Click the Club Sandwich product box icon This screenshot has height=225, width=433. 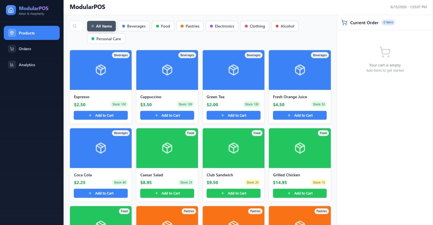(x=234, y=148)
